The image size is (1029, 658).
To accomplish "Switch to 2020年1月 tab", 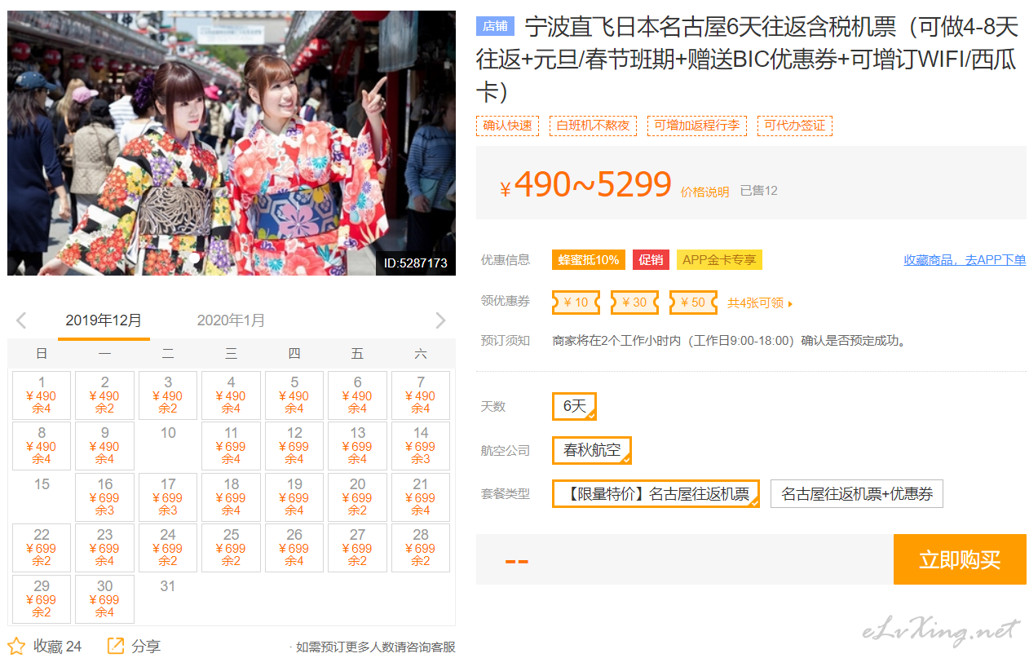I will 231,320.
